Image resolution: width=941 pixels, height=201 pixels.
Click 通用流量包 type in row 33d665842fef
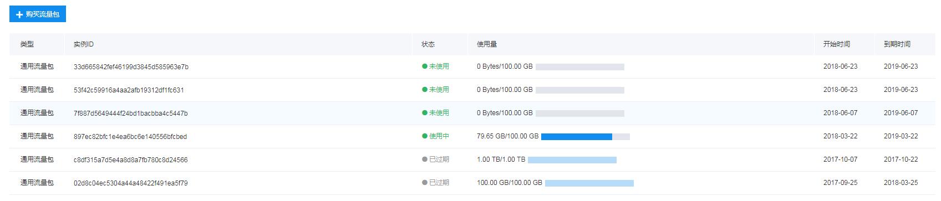(x=37, y=66)
